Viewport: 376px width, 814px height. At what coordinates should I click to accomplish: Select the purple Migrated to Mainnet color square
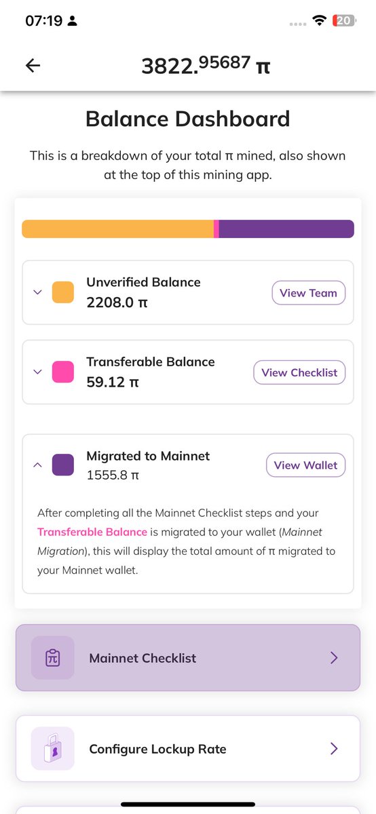63,465
